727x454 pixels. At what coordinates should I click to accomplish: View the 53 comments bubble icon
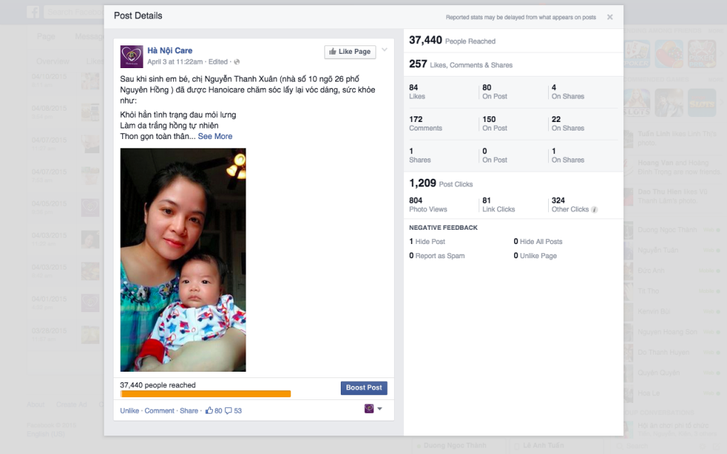tap(228, 411)
